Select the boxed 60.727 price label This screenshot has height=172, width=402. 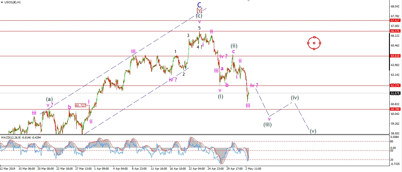tap(80, 105)
